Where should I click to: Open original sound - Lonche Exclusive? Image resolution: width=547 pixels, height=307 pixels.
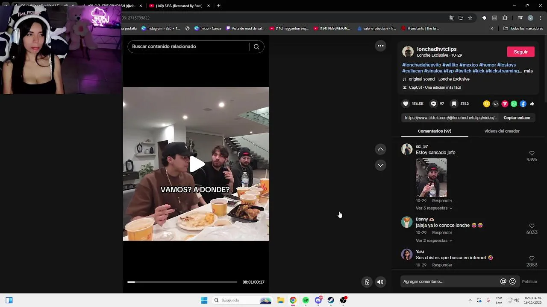coord(439,79)
